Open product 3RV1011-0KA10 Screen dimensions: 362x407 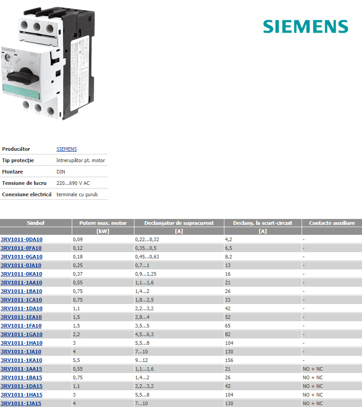tap(21, 274)
